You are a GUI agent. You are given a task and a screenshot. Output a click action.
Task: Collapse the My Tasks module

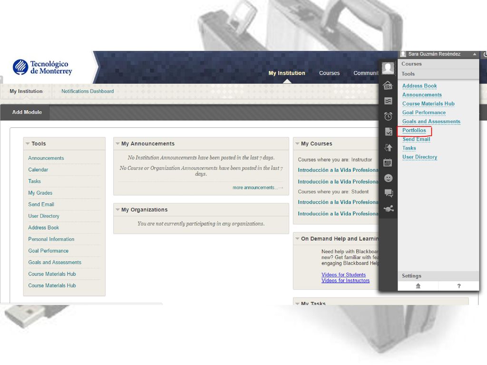point(297,303)
